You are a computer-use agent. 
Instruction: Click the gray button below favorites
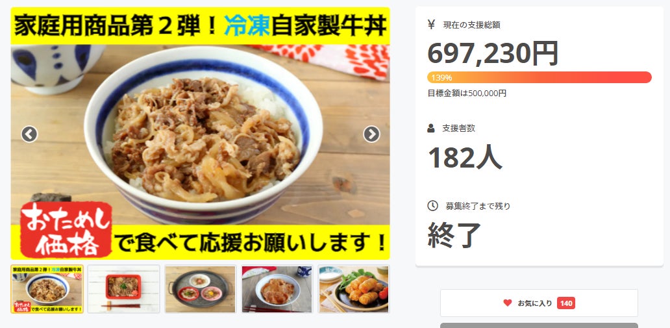(539, 325)
